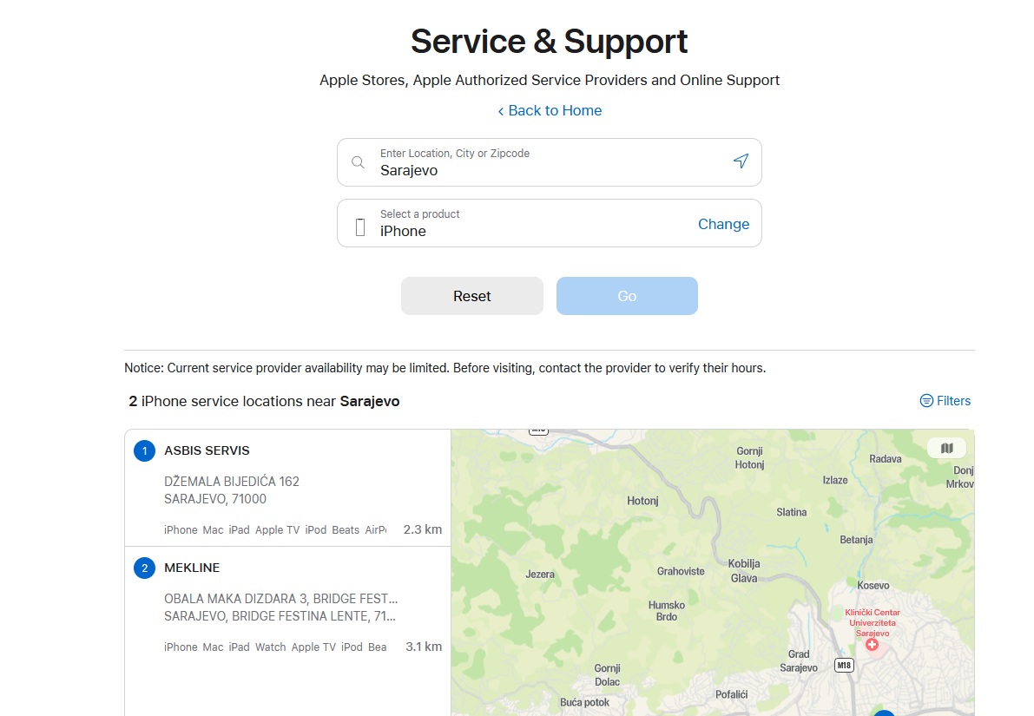Click the iPhone device icon in product field
Image resolution: width=1034 pixels, height=716 pixels.
[360, 227]
